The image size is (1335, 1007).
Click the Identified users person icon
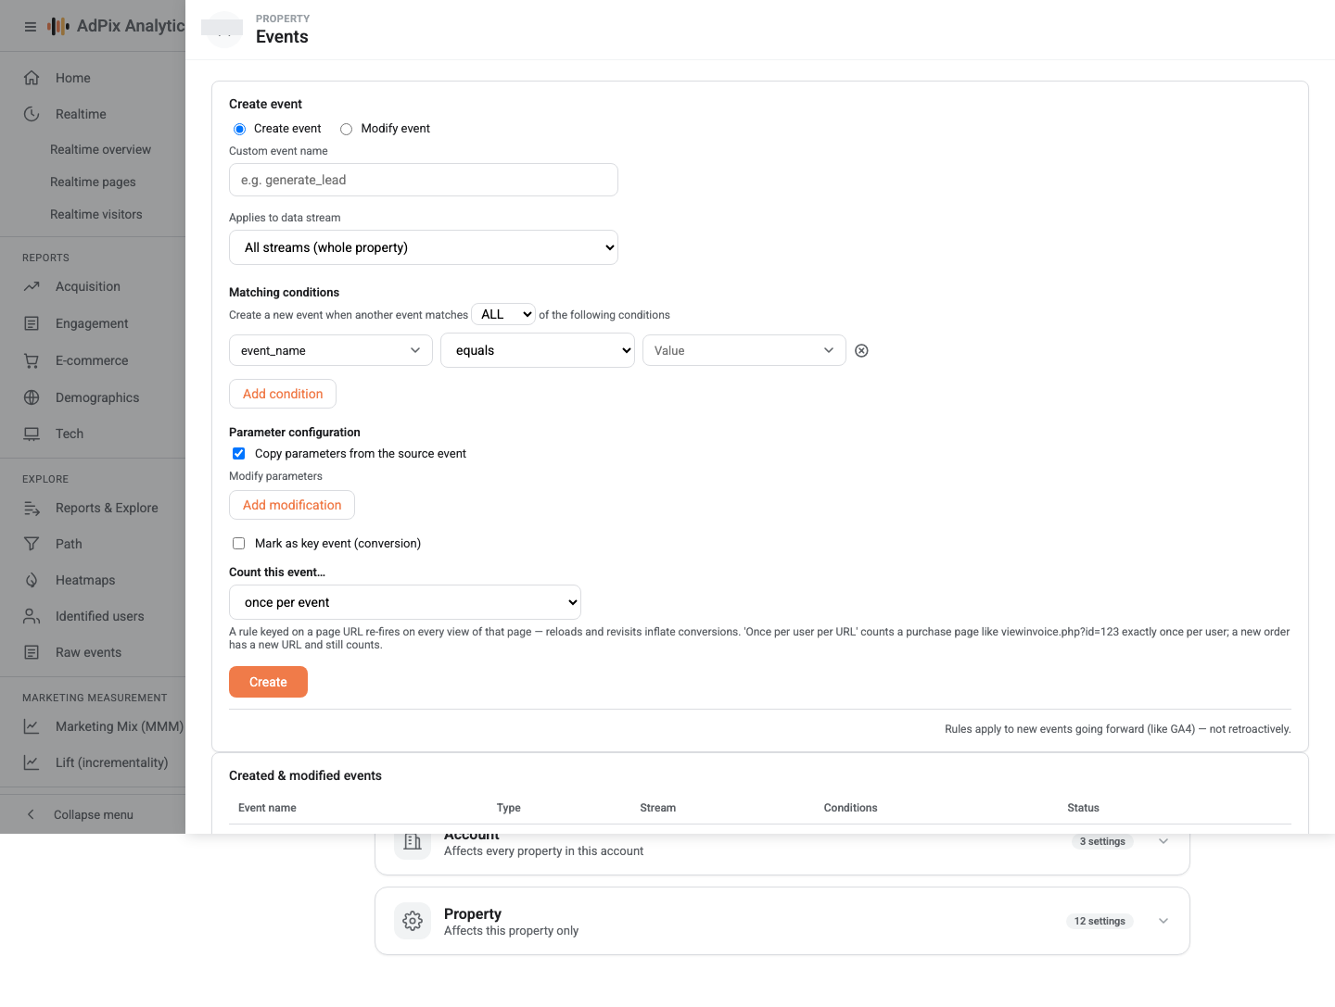(32, 616)
